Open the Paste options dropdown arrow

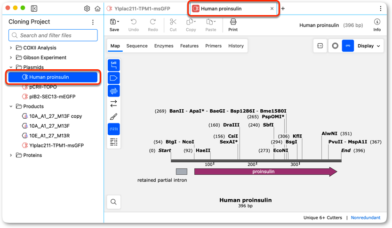(x=215, y=22)
